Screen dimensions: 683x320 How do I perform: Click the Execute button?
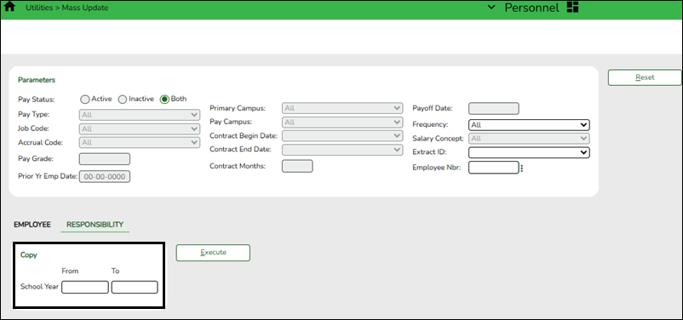click(x=213, y=253)
